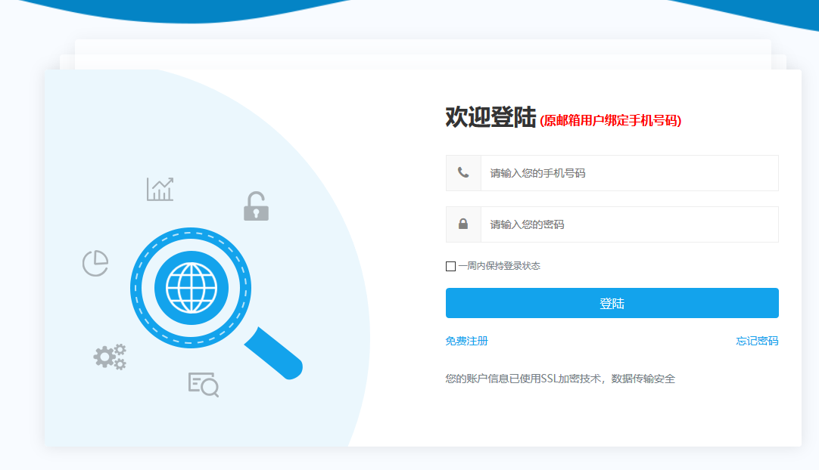Click the lock icon beside the password field
819x470 pixels.
click(463, 224)
